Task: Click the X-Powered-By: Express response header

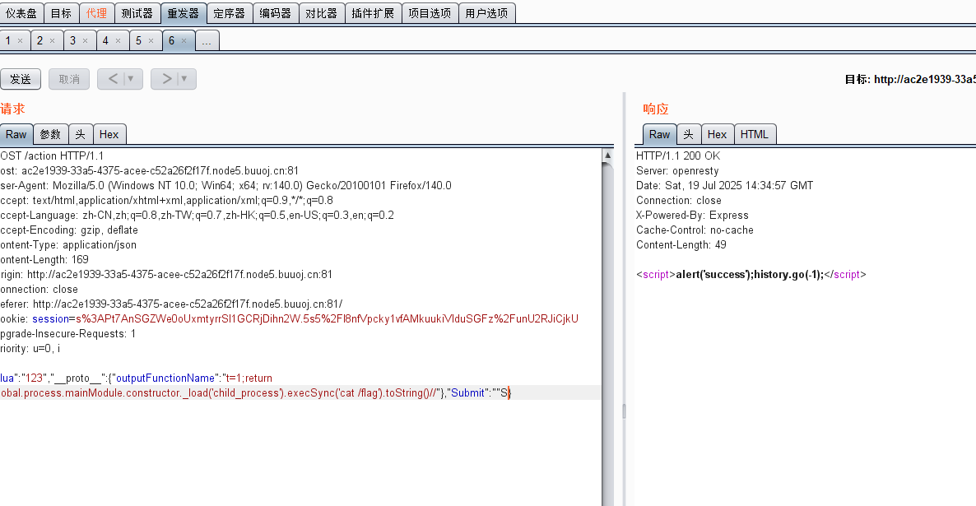Action: click(x=692, y=215)
